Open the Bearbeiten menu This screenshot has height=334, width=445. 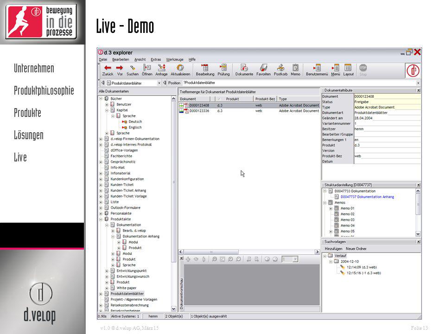(121, 60)
